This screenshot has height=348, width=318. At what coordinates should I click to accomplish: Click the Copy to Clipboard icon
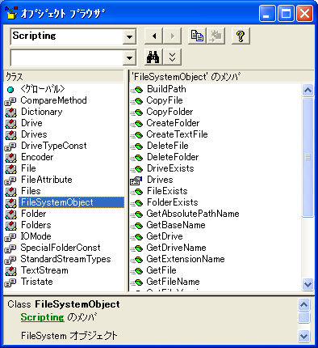tap(197, 36)
